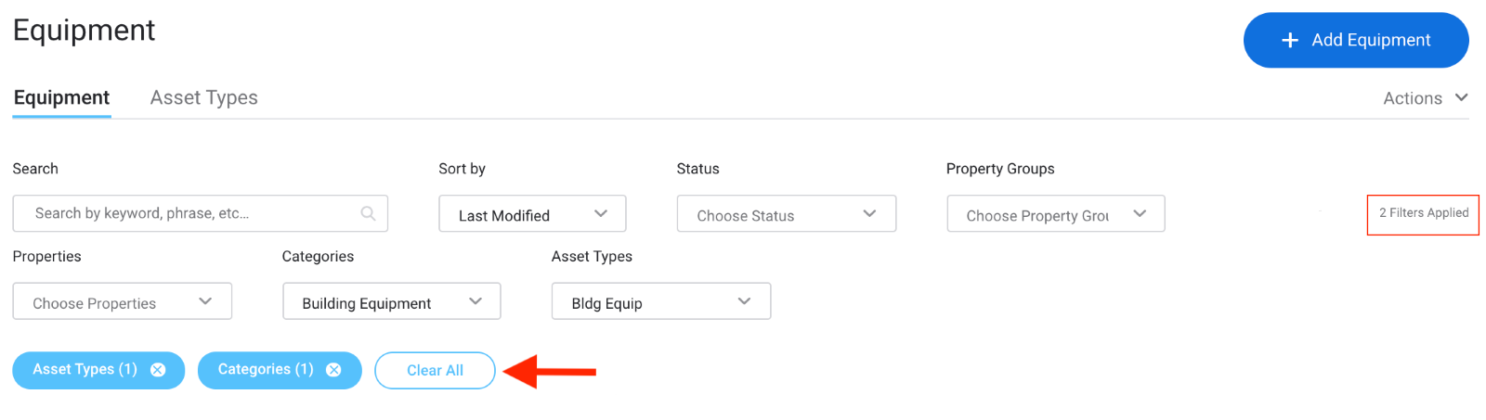Remove the Asset Types filter chip
This screenshot has width=1486, height=420.
(x=158, y=370)
